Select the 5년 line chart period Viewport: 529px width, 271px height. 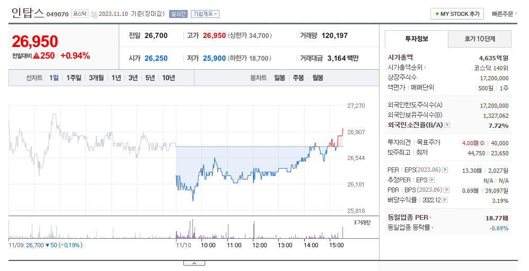150,78
